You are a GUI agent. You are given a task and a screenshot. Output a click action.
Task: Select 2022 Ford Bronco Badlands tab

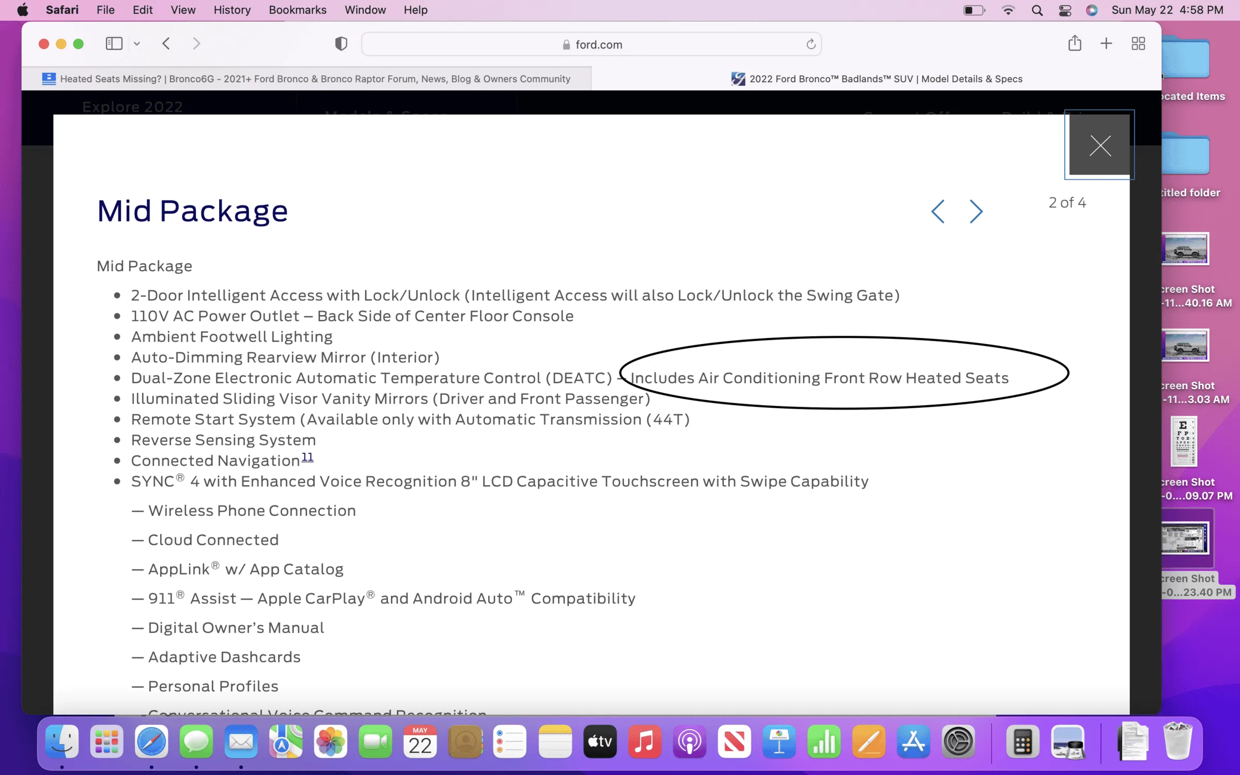(877, 79)
